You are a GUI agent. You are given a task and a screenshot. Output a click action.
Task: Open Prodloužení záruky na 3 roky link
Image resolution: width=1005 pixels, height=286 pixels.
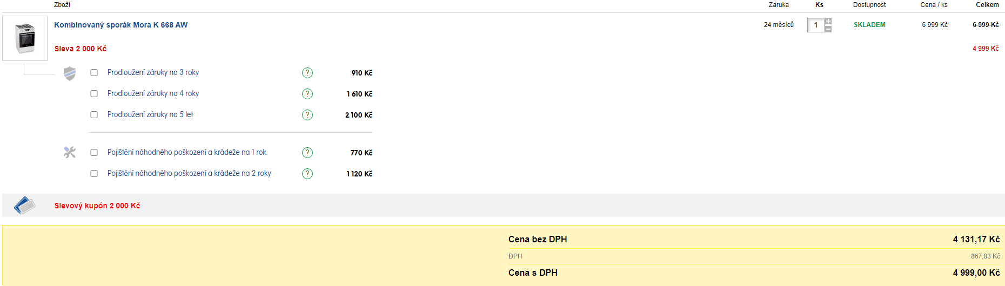pyautogui.click(x=153, y=72)
